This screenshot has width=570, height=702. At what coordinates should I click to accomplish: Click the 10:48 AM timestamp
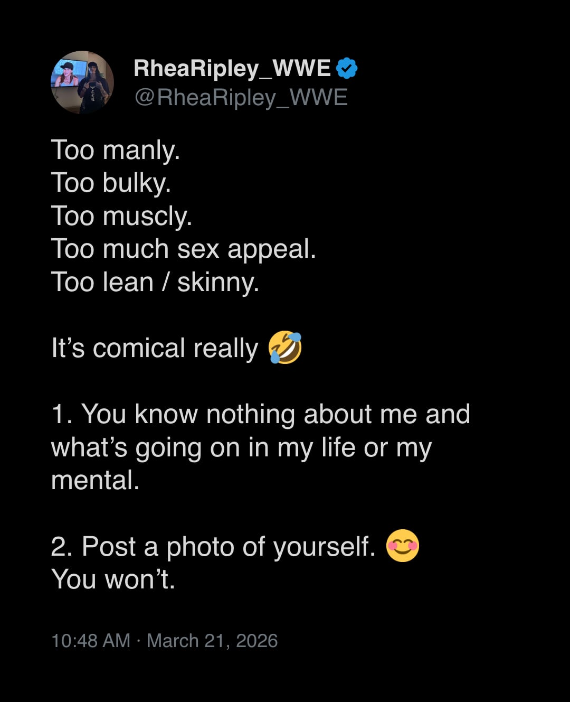pos(90,641)
